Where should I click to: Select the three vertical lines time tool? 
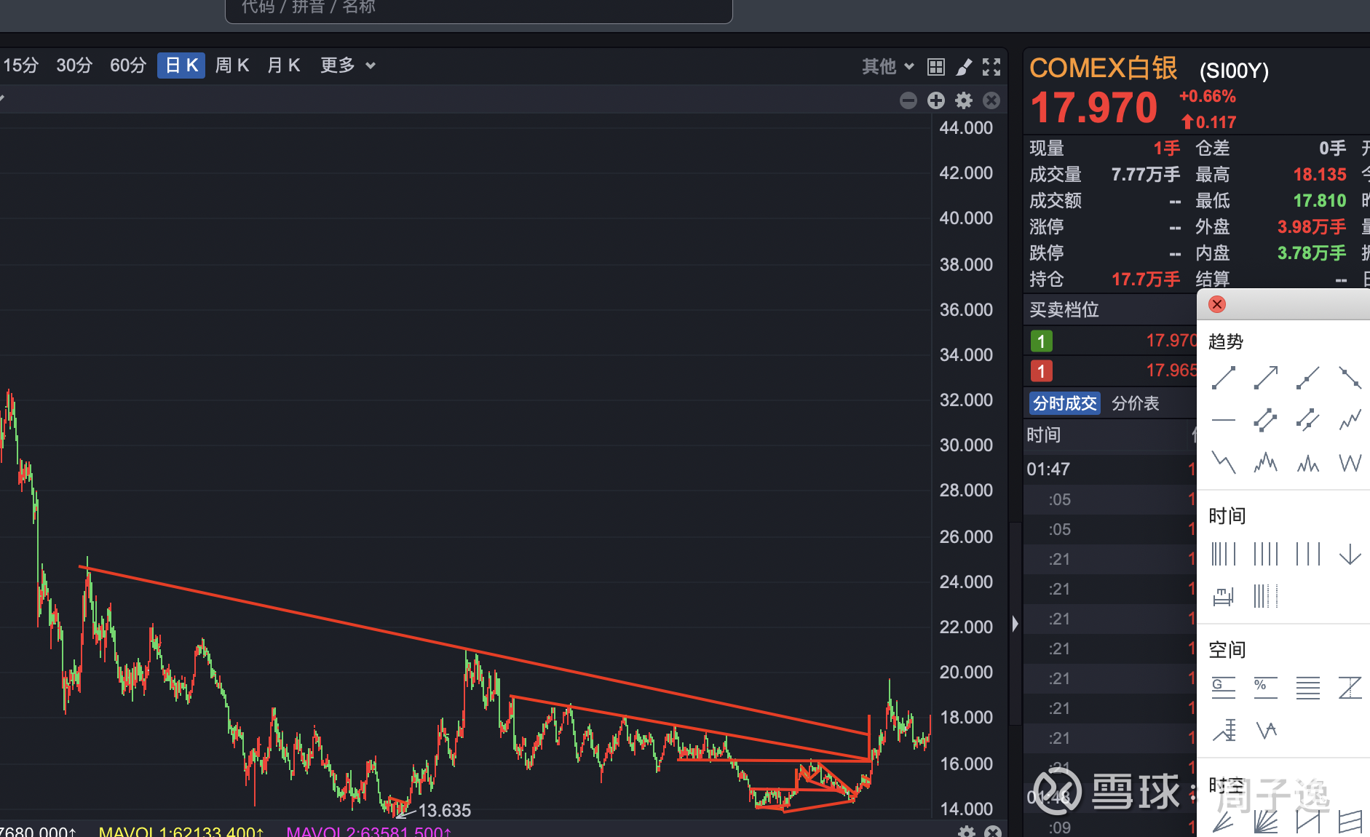(x=1308, y=554)
